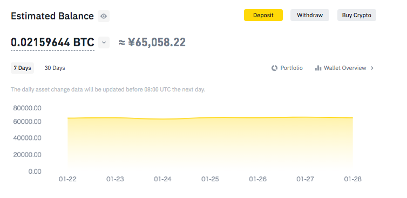
Task: Click the Wallet Overview bar chart icon
Action: (318, 68)
